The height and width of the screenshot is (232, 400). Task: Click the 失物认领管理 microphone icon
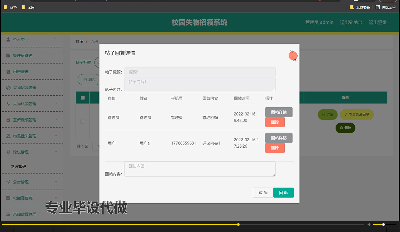click(x=8, y=104)
